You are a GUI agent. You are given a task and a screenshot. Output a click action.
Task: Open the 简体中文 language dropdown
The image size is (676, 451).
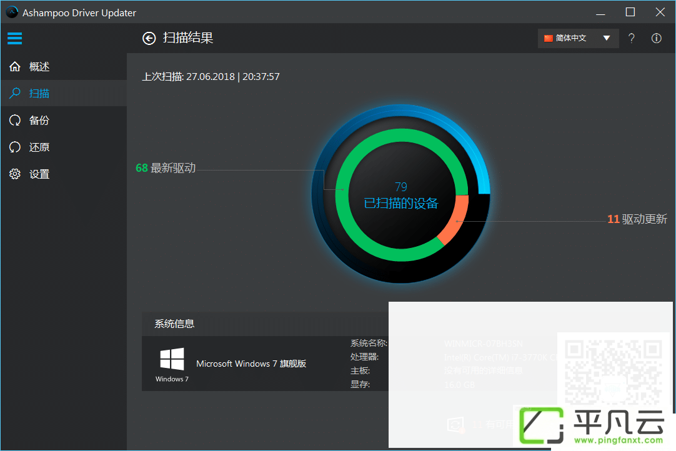pos(578,38)
